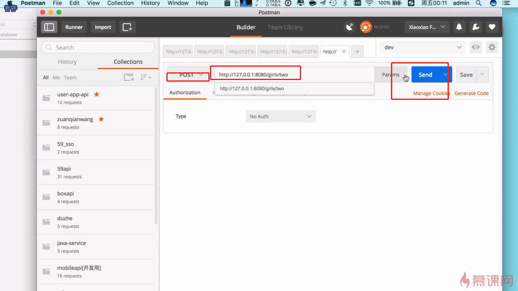This screenshot has height=291, width=518.
Task: Toggle the sidebar panel icon
Action: 49,27
